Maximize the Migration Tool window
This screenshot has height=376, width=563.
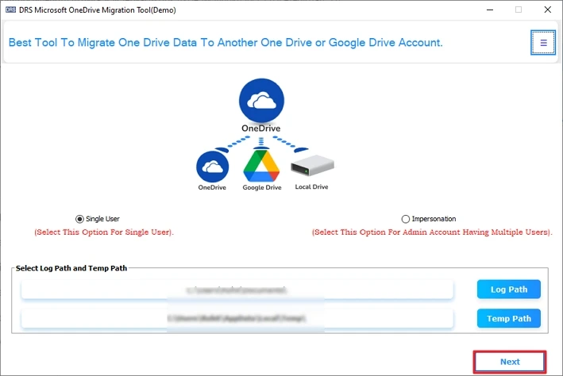[x=519, y=10]
